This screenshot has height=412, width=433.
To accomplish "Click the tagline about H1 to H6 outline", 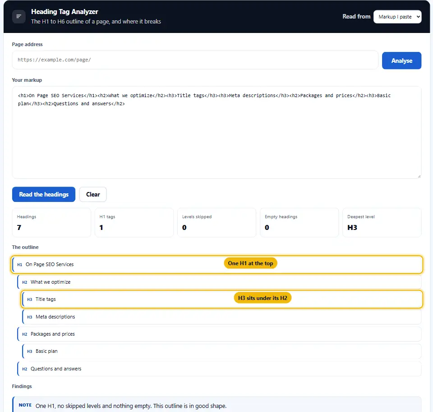I will (x=96, y=22).
